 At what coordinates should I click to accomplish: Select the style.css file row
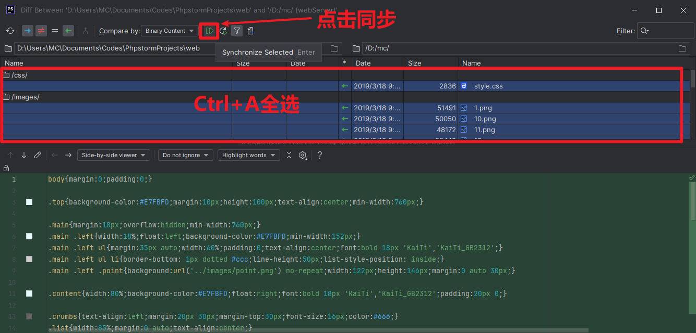(x=345, y=86)
